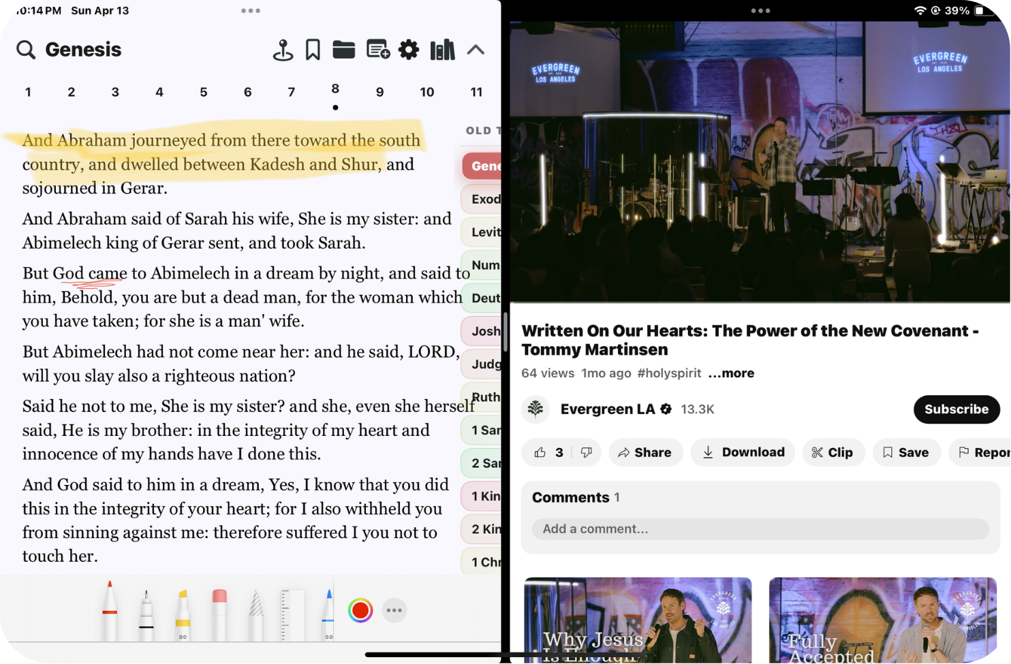Tap the search magnifier next to Genesis
Screen dimensions: 1011x664
[x=26, y=50]
